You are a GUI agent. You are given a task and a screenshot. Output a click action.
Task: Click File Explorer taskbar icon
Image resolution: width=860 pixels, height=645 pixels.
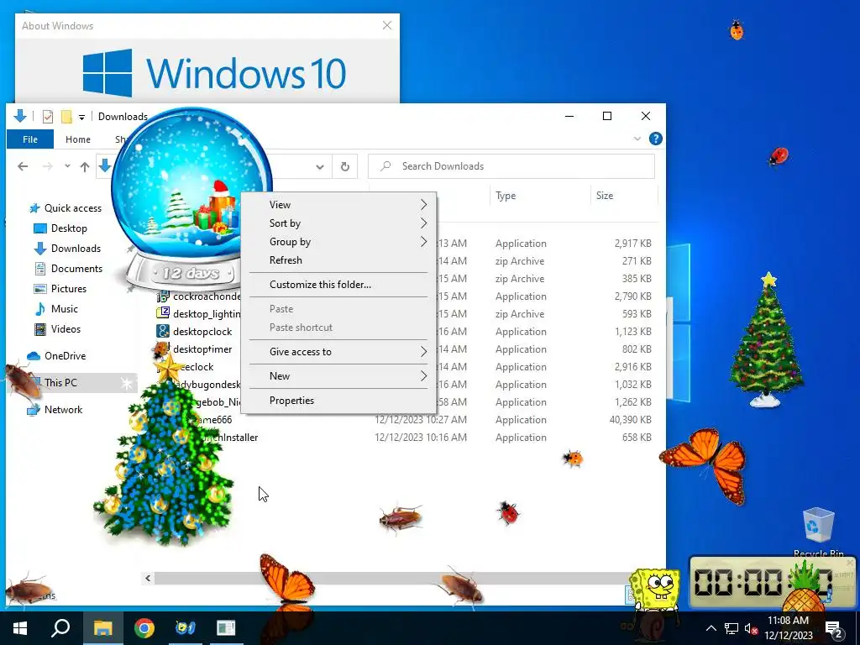pyautogui.click(x=102, y=628)
